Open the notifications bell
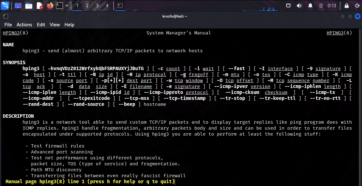Image resolution: width=362 pixels, height=186 pixels. coord(310,6)
